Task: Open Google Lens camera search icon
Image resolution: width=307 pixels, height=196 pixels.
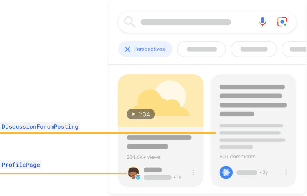Action: click(282, 22)
